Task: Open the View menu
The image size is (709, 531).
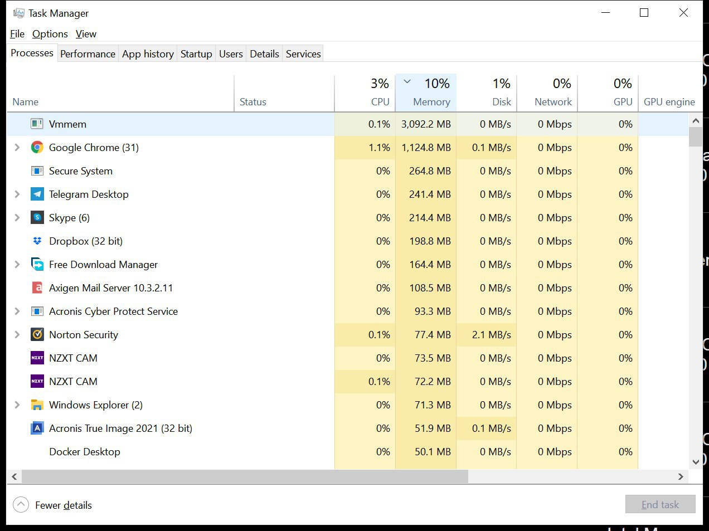Action: pos(86,34)
